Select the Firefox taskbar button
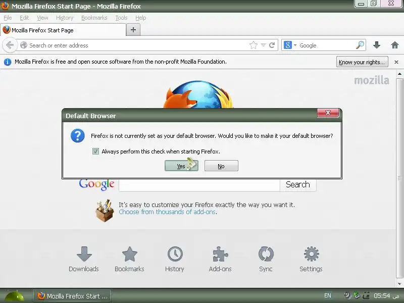This screenshot has height=303, width=404. pyautogui.click(x=72, y=296)
